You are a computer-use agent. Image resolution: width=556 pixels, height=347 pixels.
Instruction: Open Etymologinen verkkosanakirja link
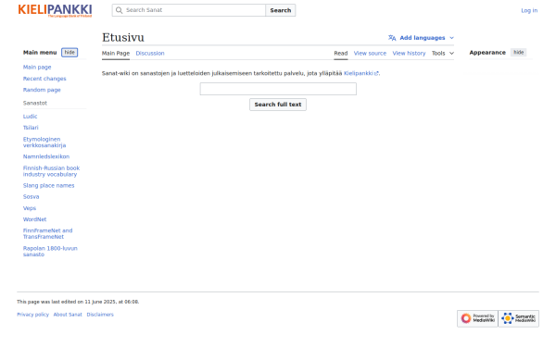pyautogui.click(x=44, y=143)
